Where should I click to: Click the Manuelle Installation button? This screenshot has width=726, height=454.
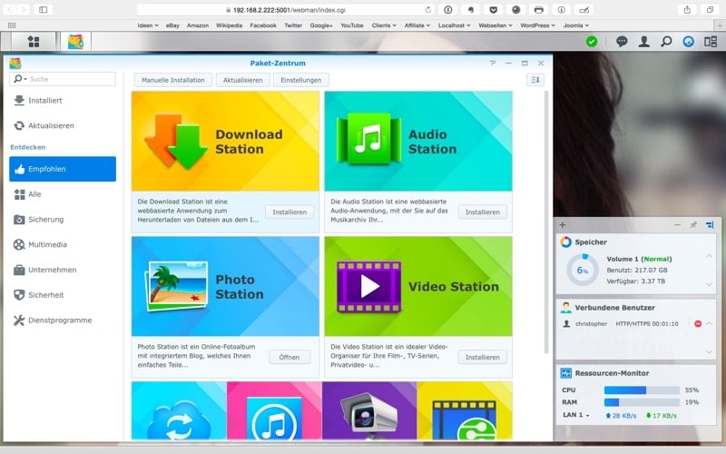173,80
